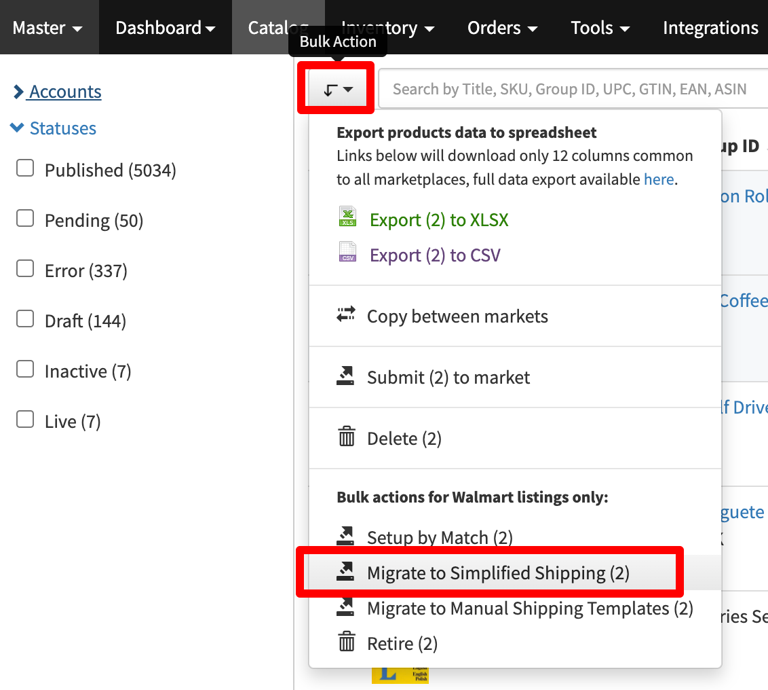The width and height of the screenshot is (768, 690).
Task: Click the Migrate to Manual Shipping Templates icon
Action: [346, 607]
